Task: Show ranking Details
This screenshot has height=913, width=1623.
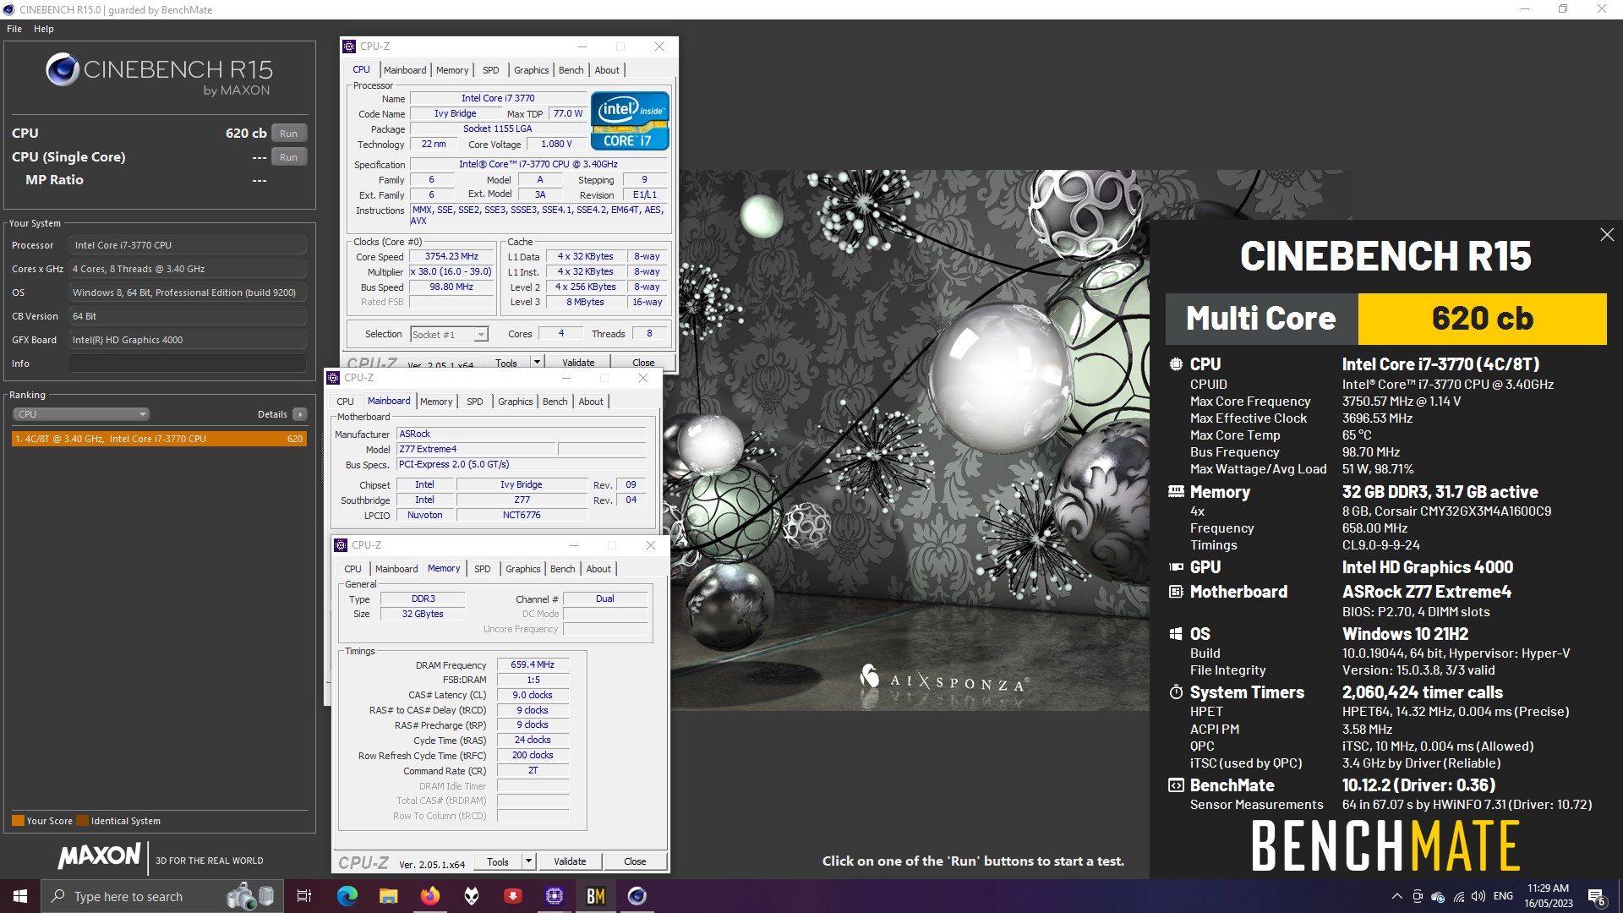Action: pyautogui.click(x=272, y=414)
